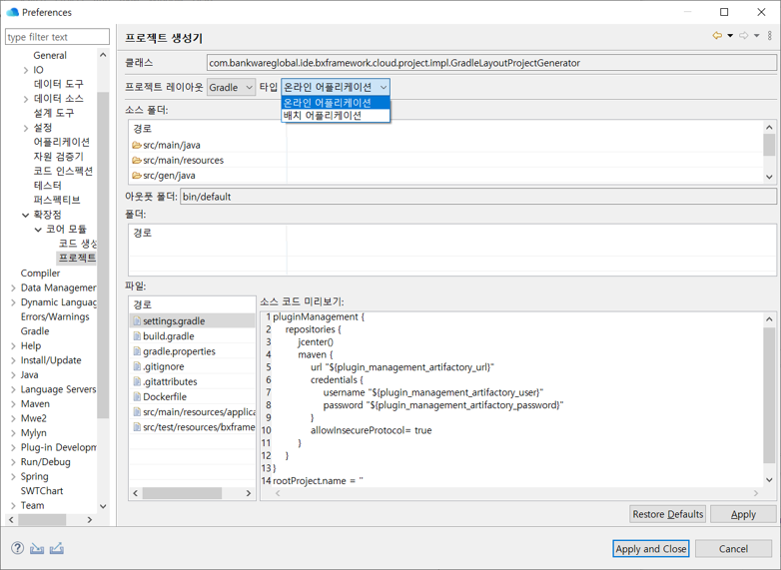Click preferences tree scroll-down arrow

point(103,506)
